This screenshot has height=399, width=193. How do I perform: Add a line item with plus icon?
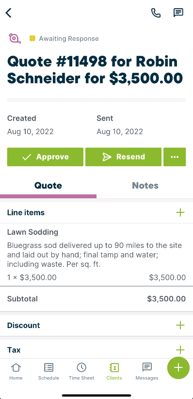[x=180, y=212]
